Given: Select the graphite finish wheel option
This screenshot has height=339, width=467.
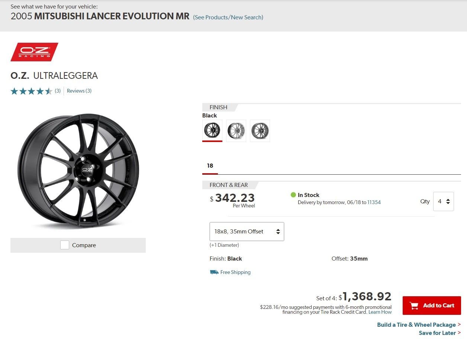Looking at the screenshot, I should [x=260, y=130].
